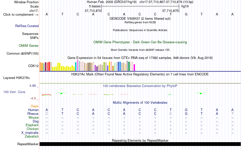Image resolution: width=241 pixels, height=150 pixels.
Task: Select the Human species row label
Action: pos(33,110)
